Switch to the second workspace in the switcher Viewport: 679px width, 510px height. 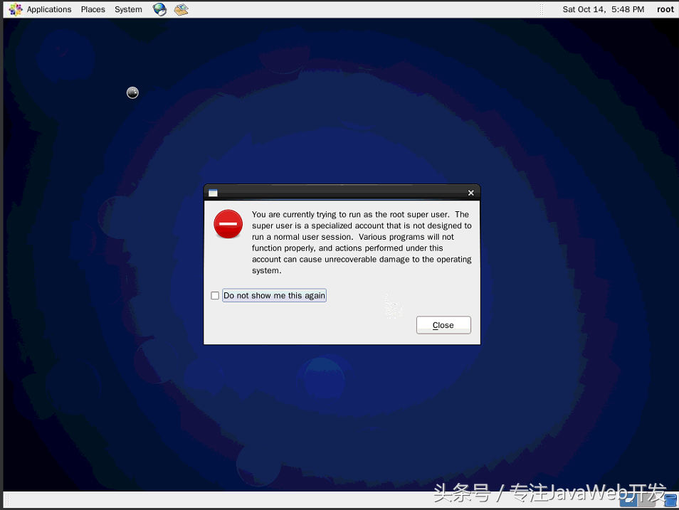(x=646, y=500)
